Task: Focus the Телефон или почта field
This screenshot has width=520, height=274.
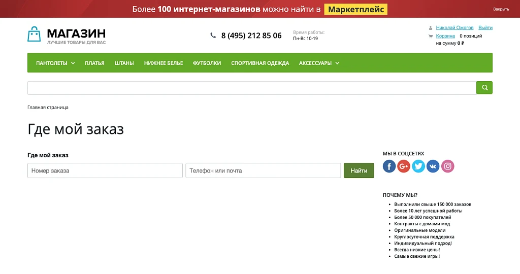Action: (x=263, y=170)
